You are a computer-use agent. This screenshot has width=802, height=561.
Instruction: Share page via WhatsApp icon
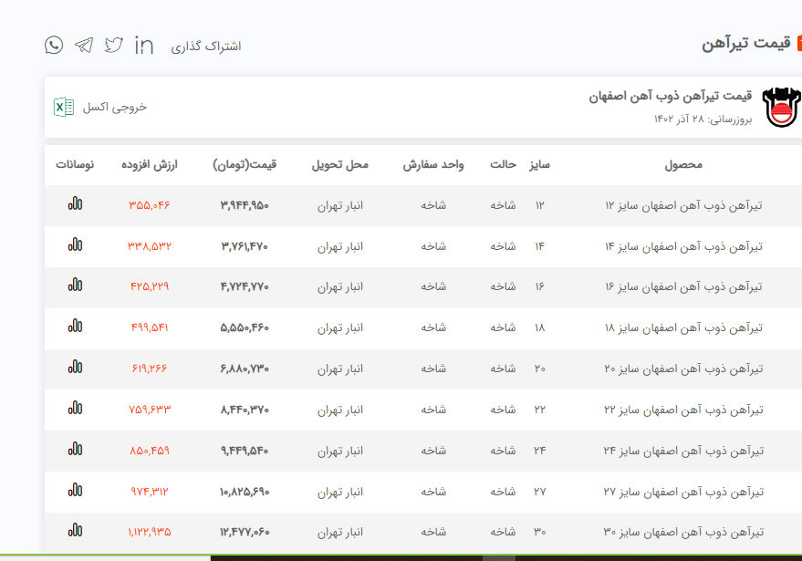pos(54,45)
